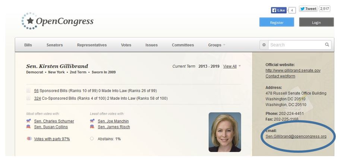344x165 pixels.
Task: Click the Tweet count 2,517 bubble
Action: tap(325, 9)
